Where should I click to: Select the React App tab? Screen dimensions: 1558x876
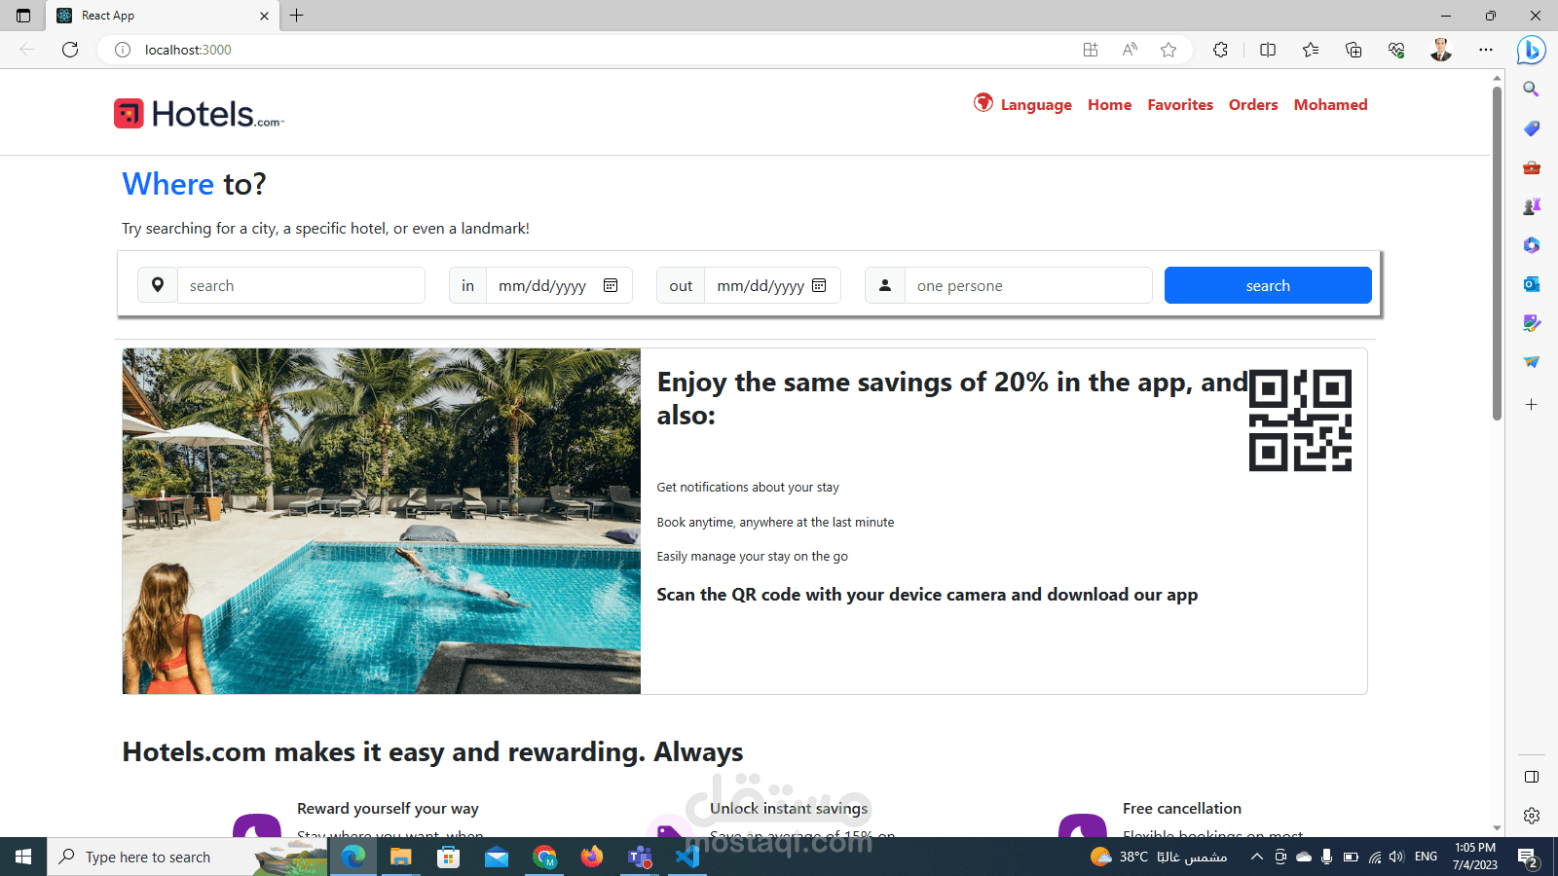(162, 16)
